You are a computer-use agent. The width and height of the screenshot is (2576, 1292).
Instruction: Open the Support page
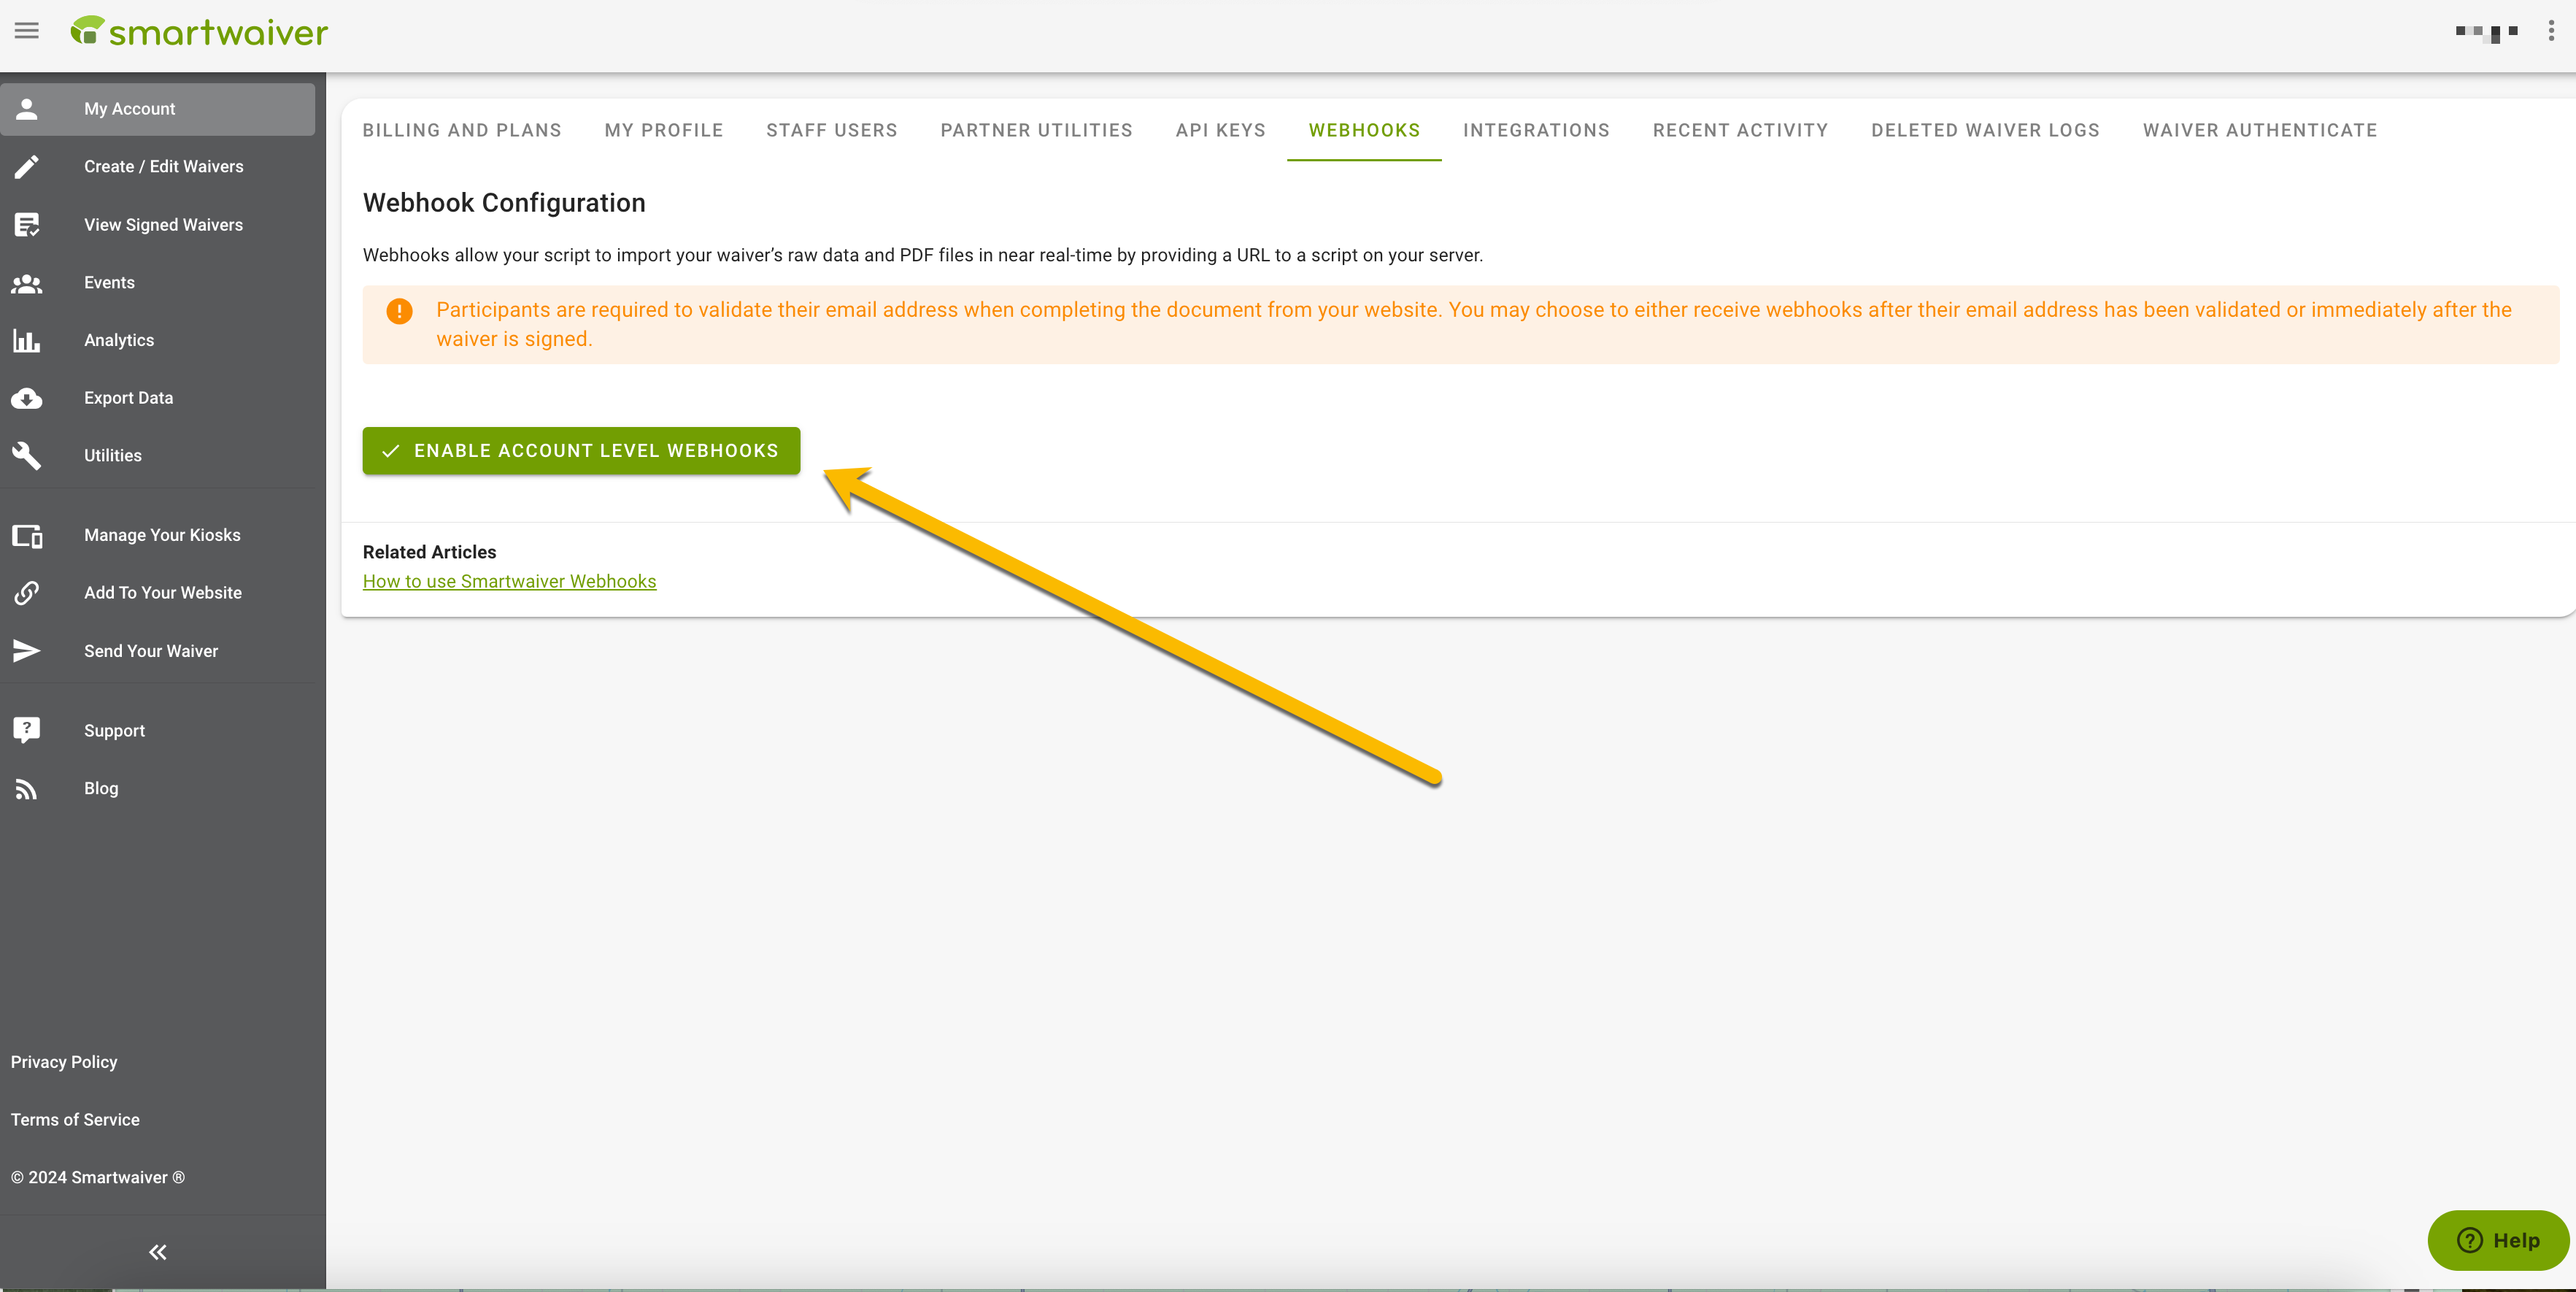158,731
